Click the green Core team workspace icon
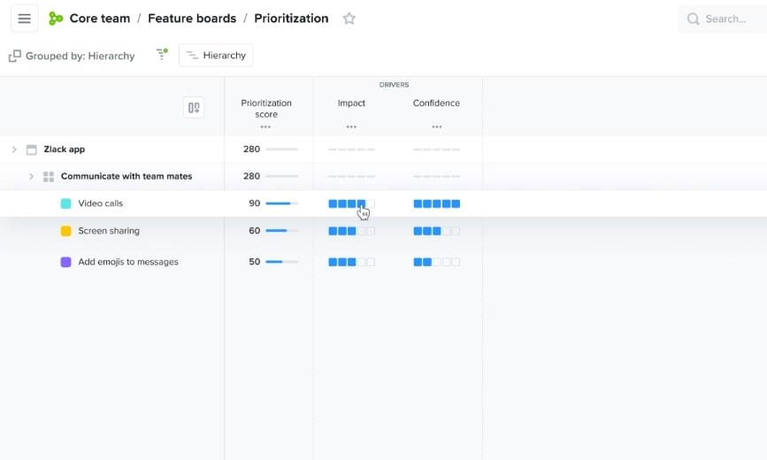This screenshot has height=460, width=767. click(x=56, y=19)
